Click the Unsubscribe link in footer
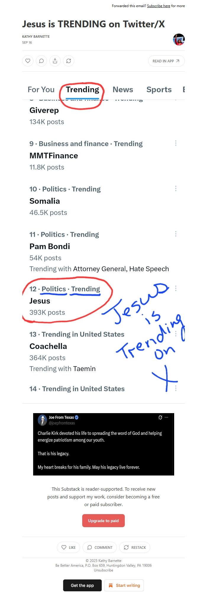The height and width of the screenshot is (594, 207). click(103, 570)
